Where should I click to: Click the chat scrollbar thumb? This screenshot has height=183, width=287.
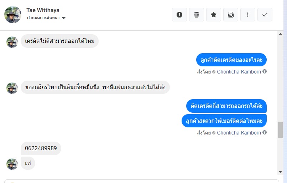click(280, 129)
